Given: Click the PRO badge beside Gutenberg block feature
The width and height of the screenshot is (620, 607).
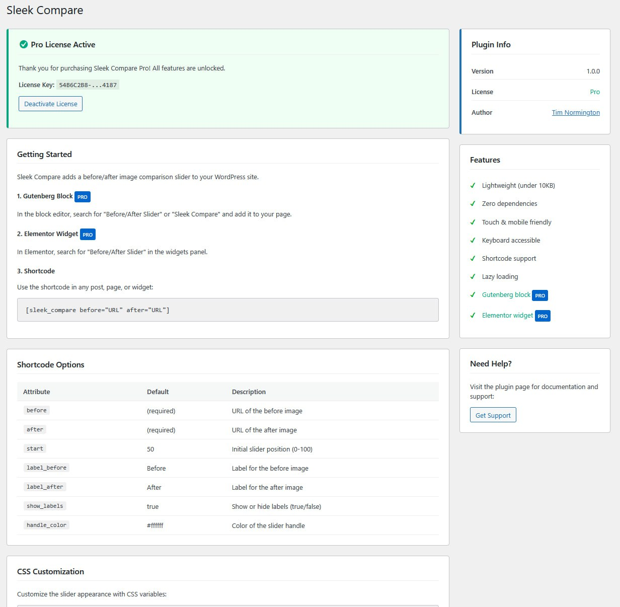Looking at the screenshot, I should (539, 295).
